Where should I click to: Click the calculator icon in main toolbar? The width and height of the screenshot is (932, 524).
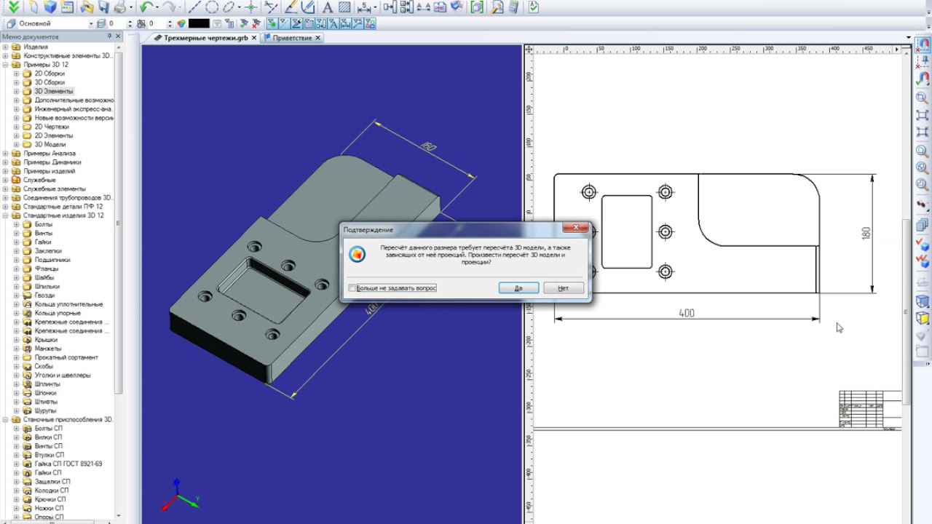tap(513, 7)
